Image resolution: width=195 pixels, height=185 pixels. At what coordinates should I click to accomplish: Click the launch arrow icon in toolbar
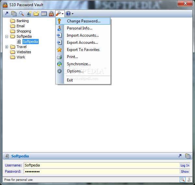pos(7,14)
